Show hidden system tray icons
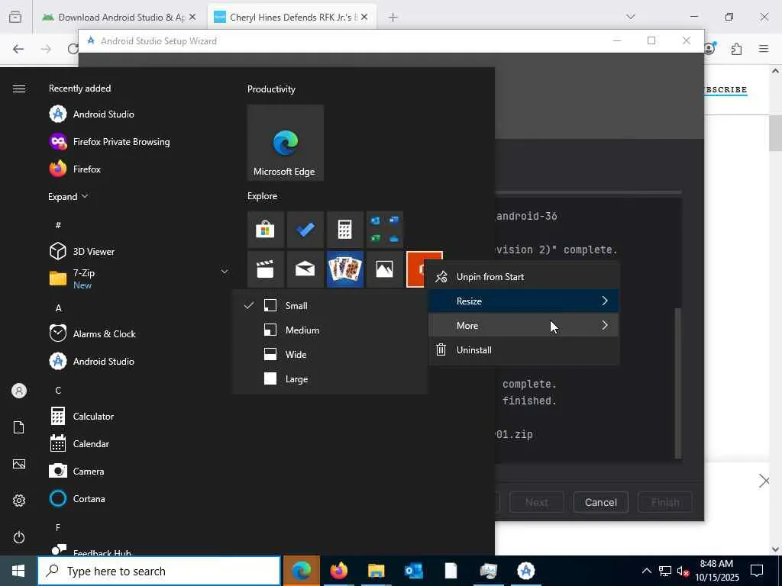The height and width of the screenshot is (586, 782). [x=646, y=571]
